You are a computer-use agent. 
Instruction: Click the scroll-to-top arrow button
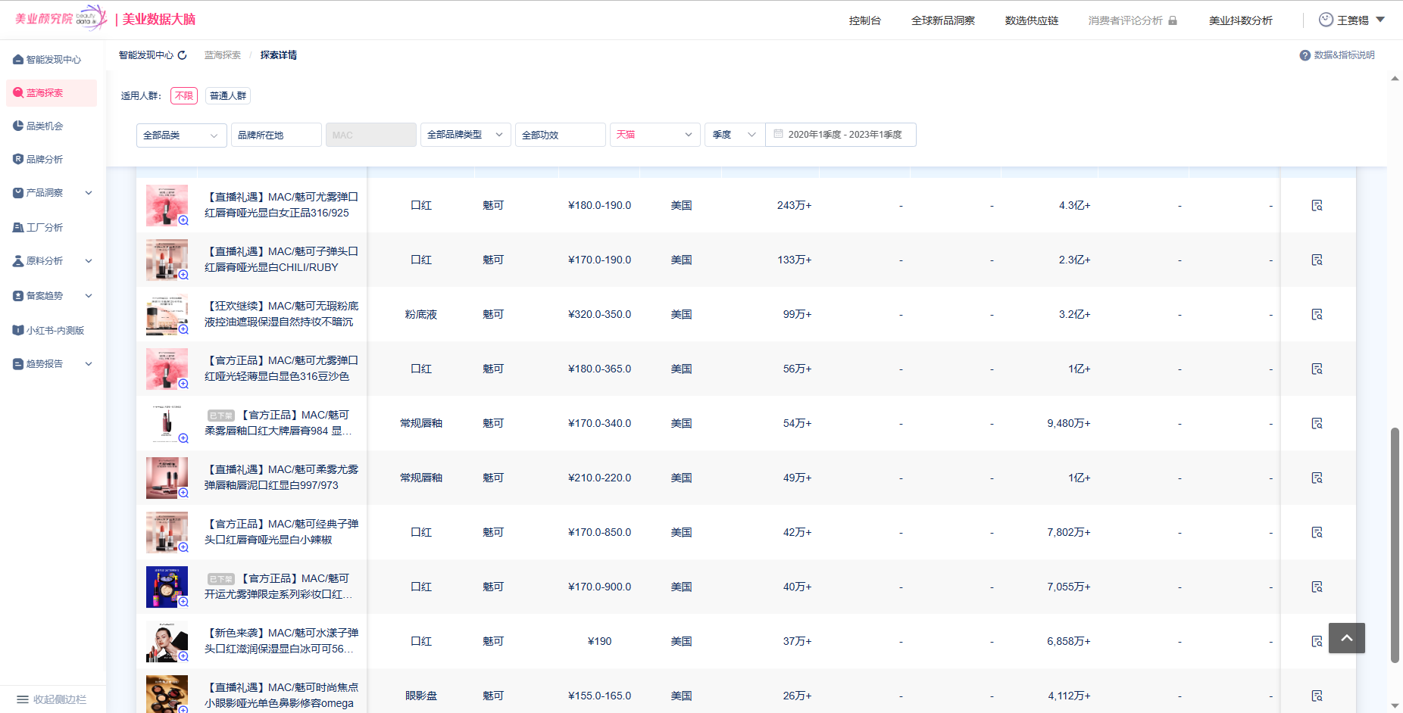pos(1346,638)
